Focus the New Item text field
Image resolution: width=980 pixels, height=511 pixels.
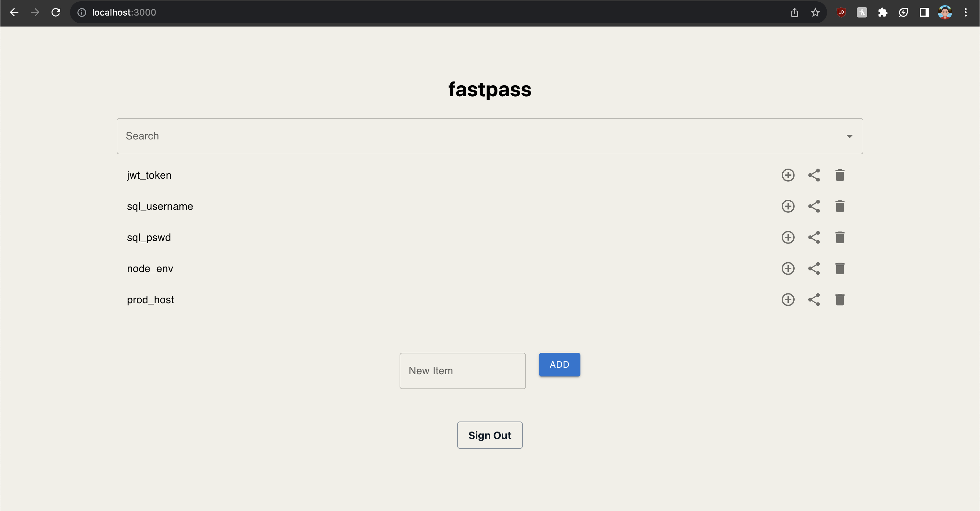462,371
